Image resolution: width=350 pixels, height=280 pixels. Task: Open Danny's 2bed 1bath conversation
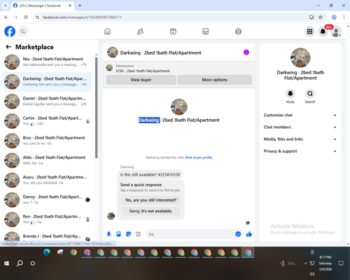point(47,199)
